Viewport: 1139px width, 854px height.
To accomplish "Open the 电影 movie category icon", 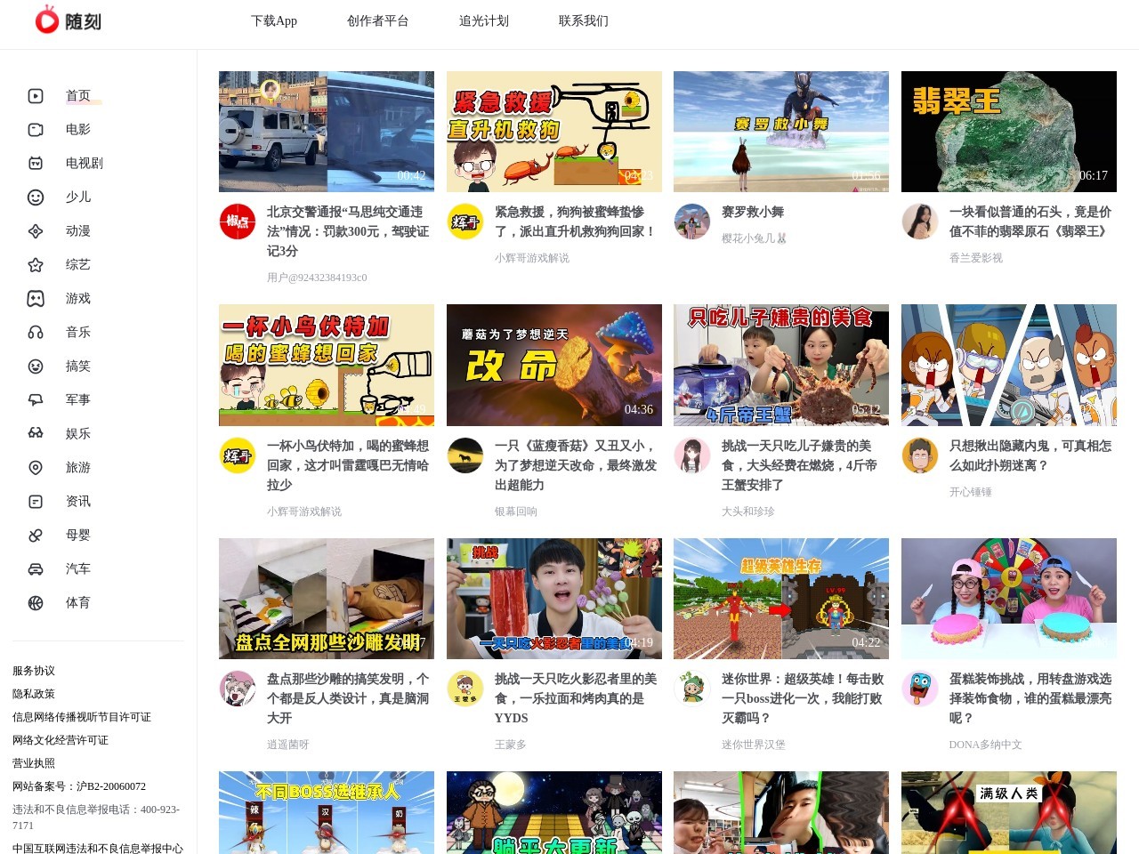I will 36,130.
